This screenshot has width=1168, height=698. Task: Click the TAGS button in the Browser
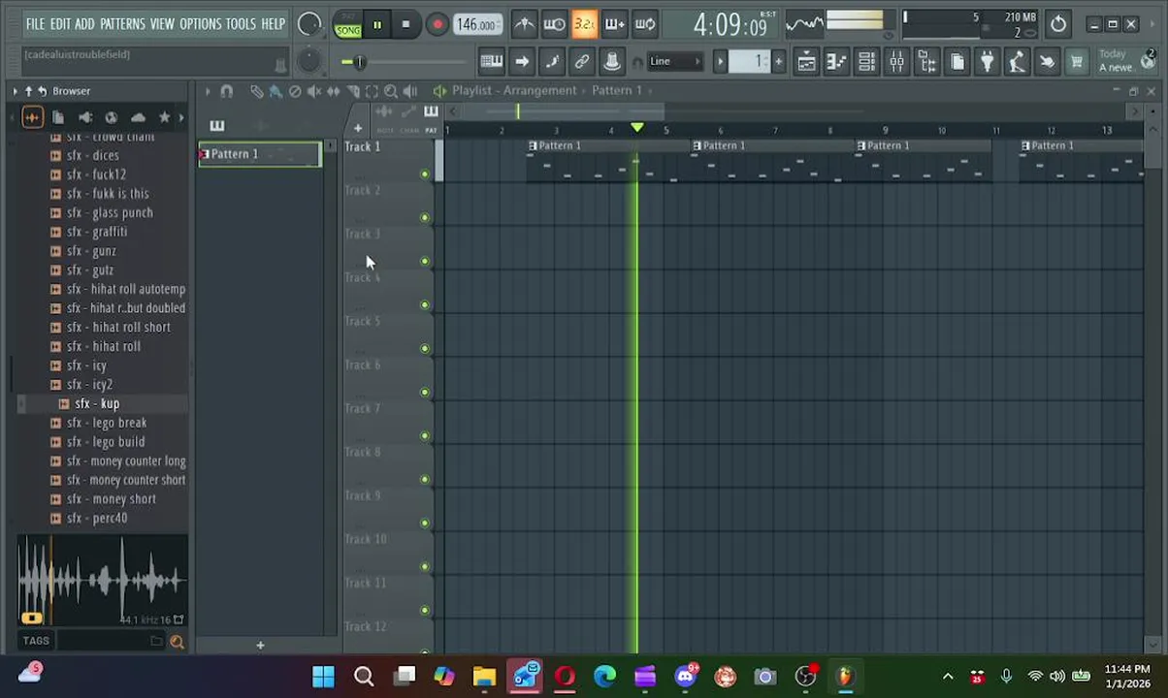click(x=36, y=641)
